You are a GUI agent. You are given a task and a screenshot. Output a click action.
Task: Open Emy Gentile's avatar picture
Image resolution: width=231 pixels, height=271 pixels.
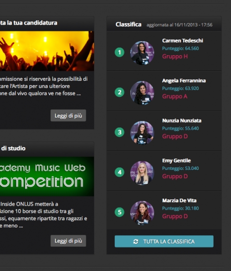pos(142,173)
